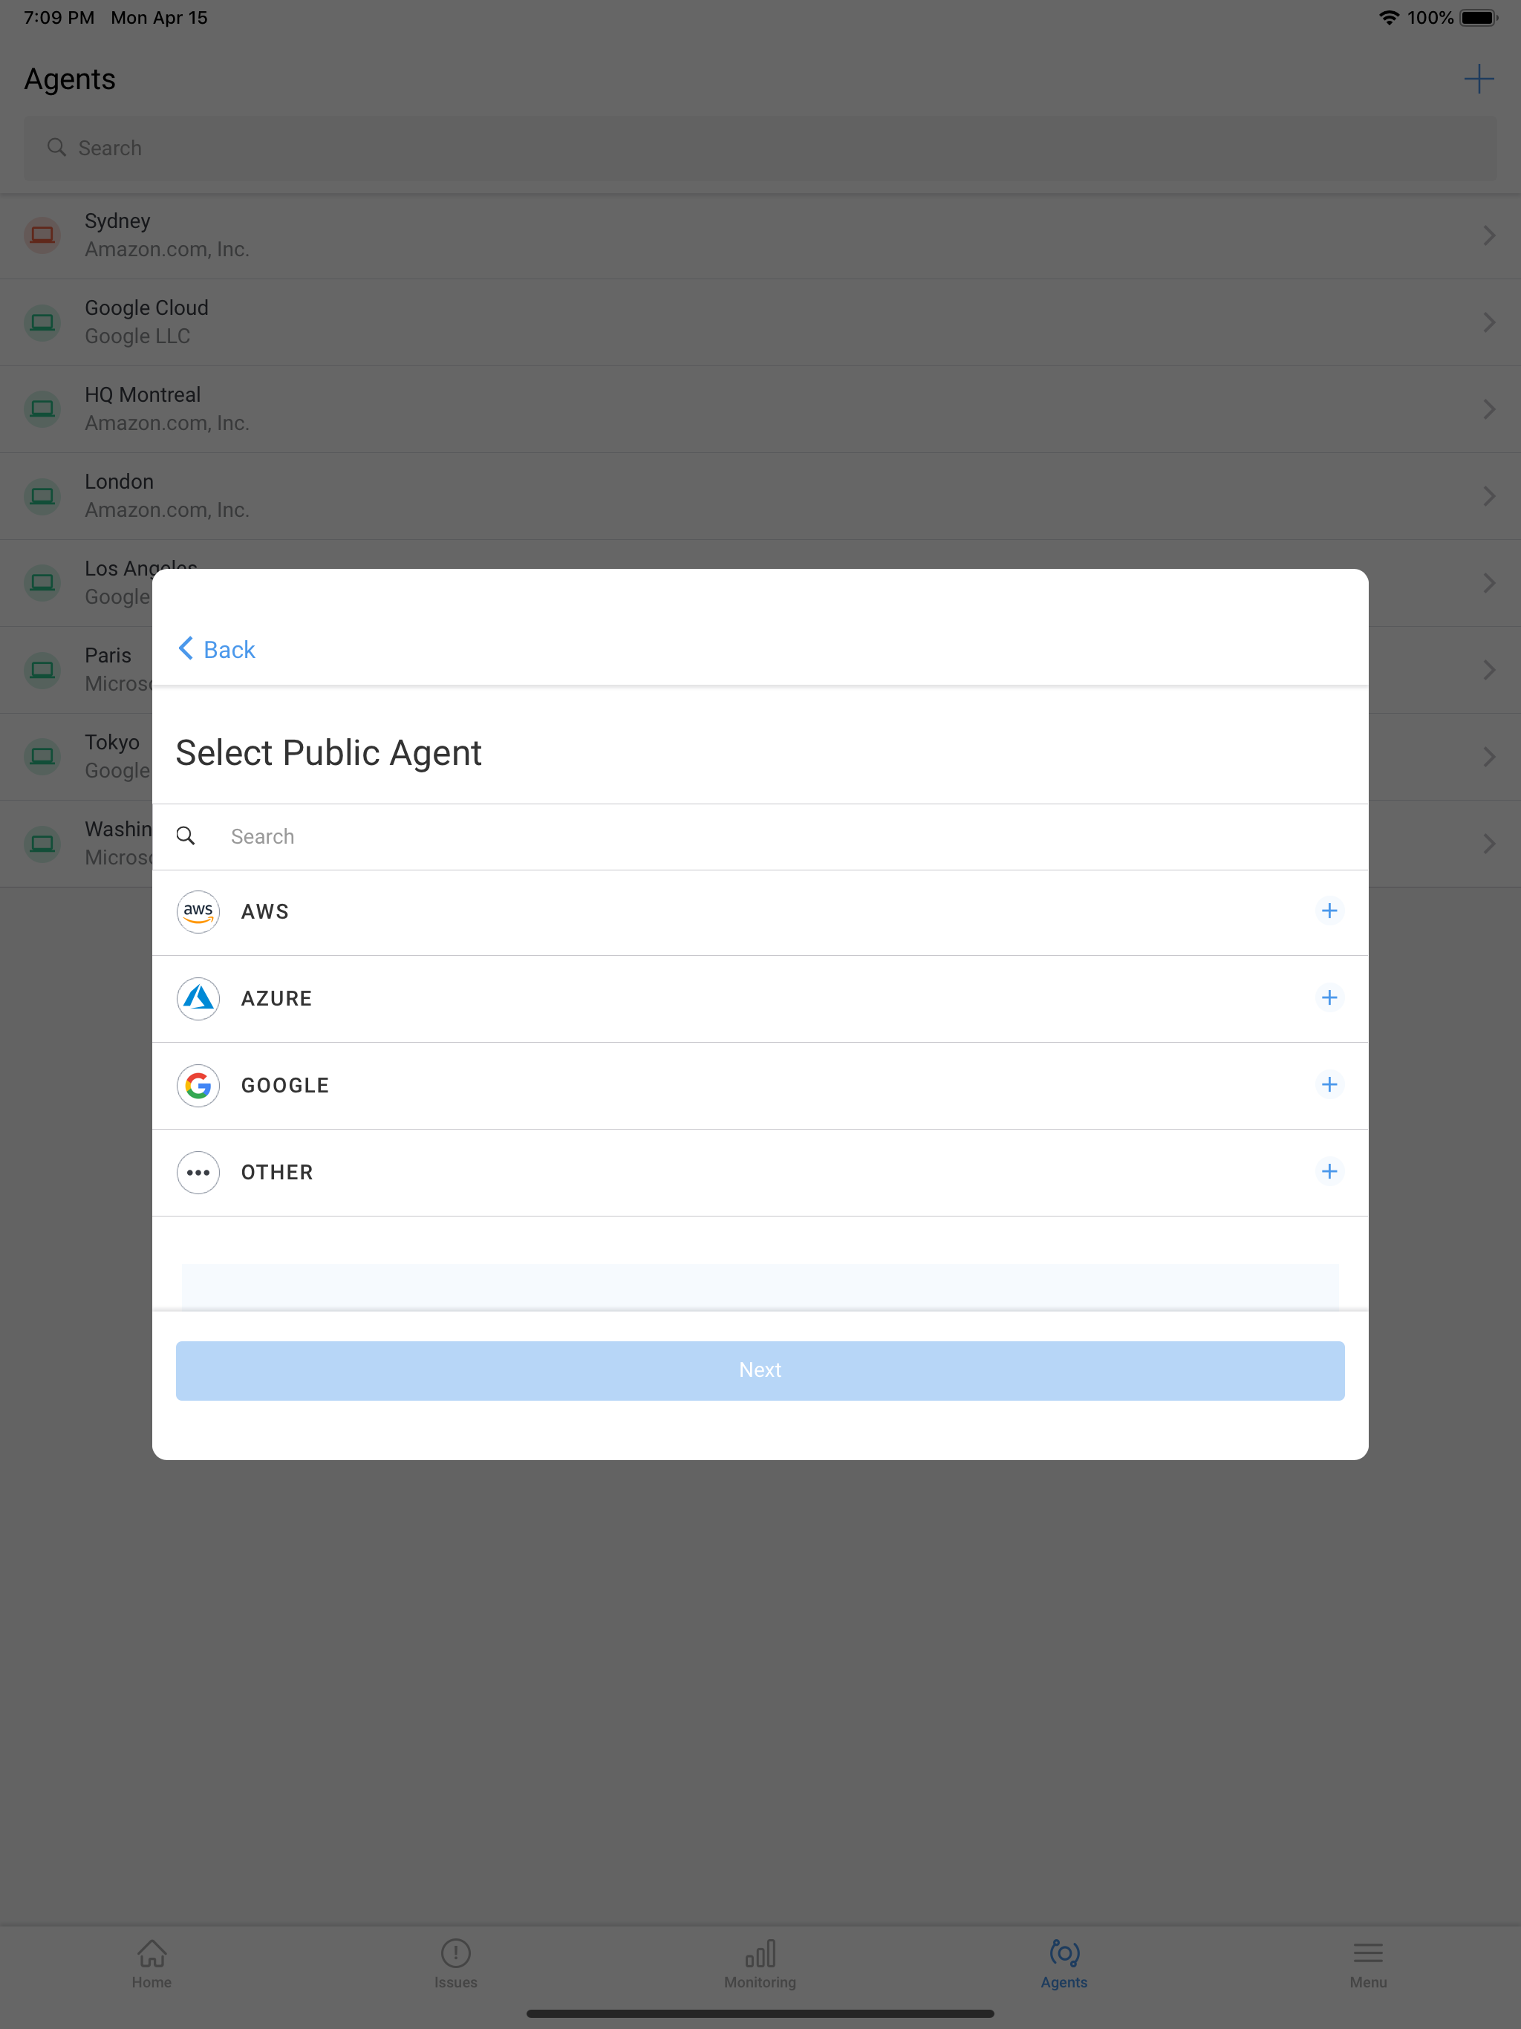Image resolution: width=1521 pixels, height=2029 pixels.
Task: Open Tokyo row chevron
Action: (1489, 757)
